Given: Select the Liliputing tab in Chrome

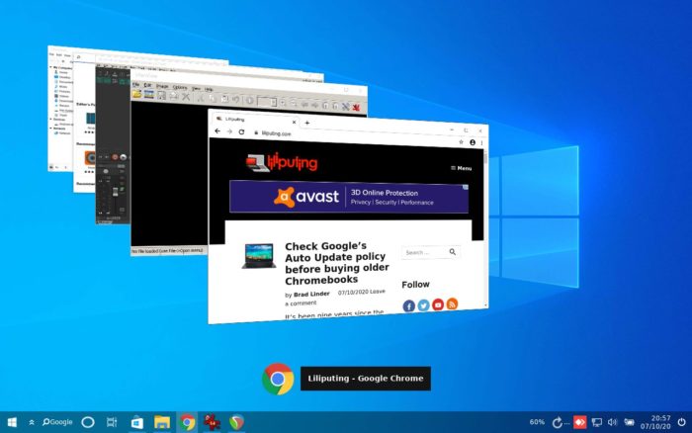Looking at the screenshot, I should (255, 120).
